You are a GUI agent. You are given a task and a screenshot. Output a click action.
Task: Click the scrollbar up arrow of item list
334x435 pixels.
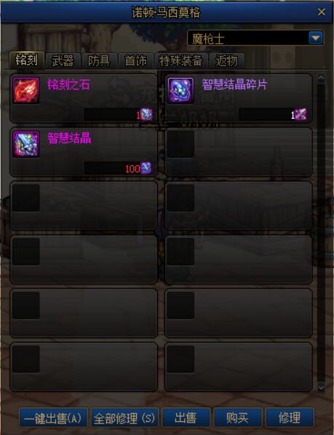pos(321,79)
